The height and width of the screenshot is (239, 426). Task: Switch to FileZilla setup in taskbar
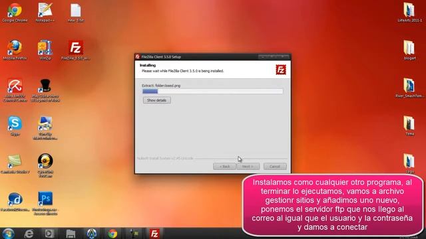tap(154, 234)
